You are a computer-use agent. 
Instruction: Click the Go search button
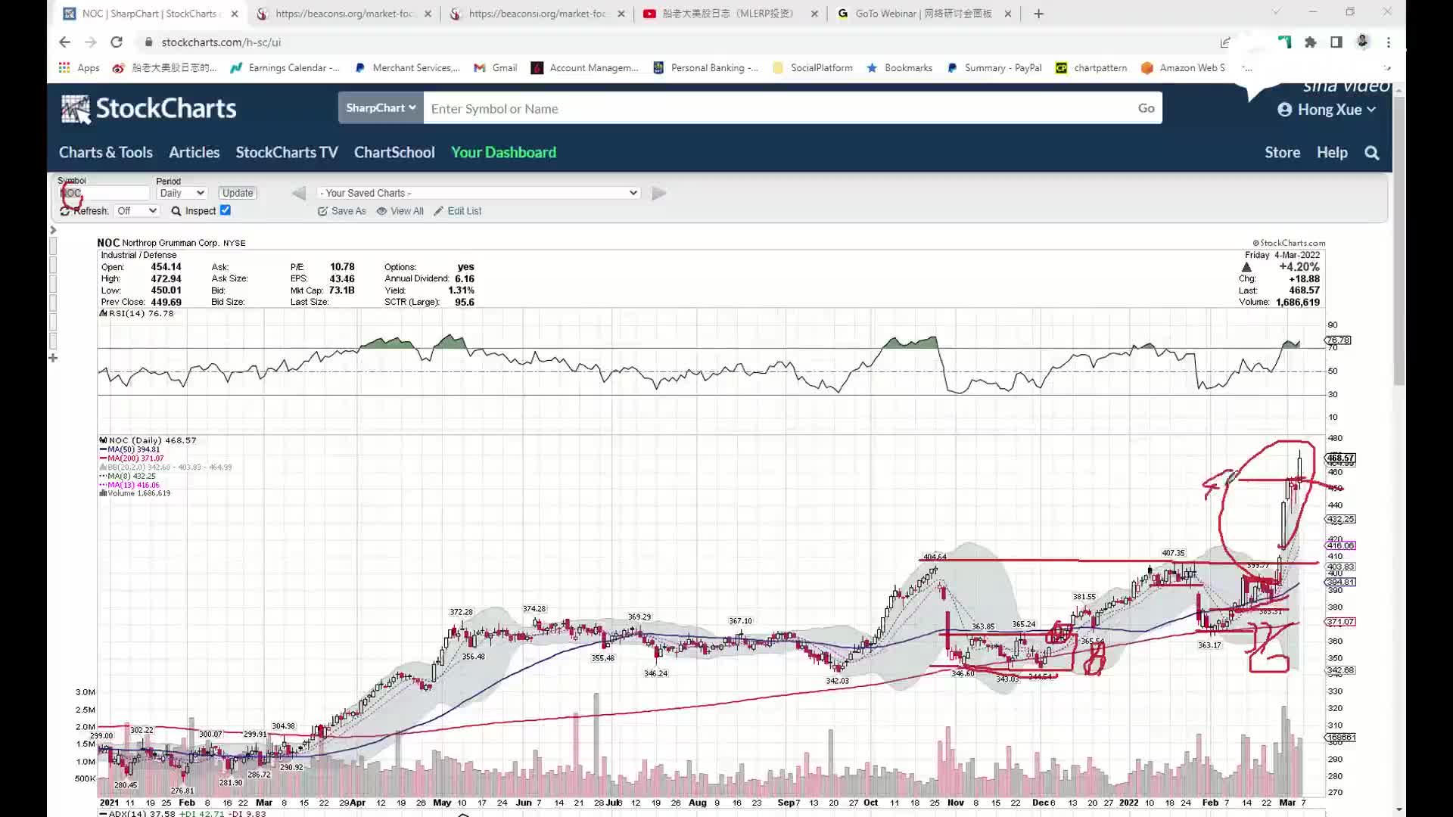tap(1146, 109)
